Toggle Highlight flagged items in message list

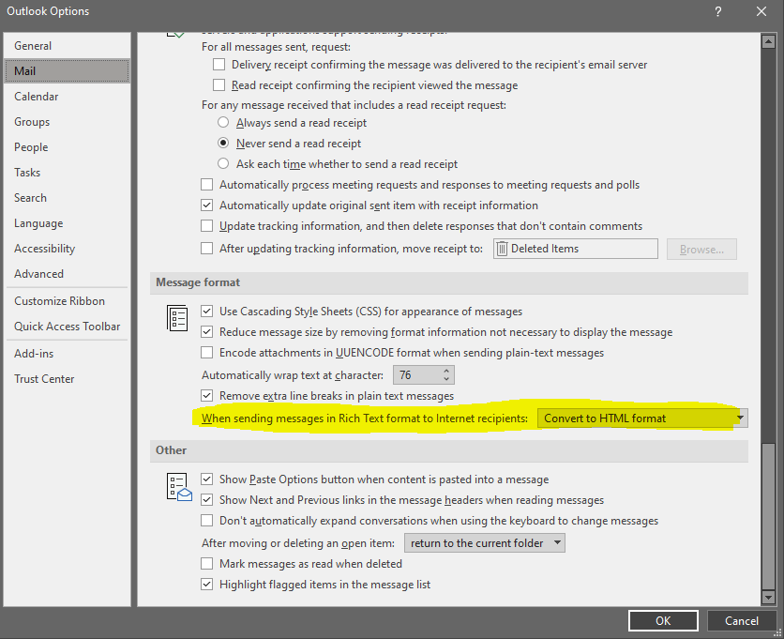click(206, 584)
